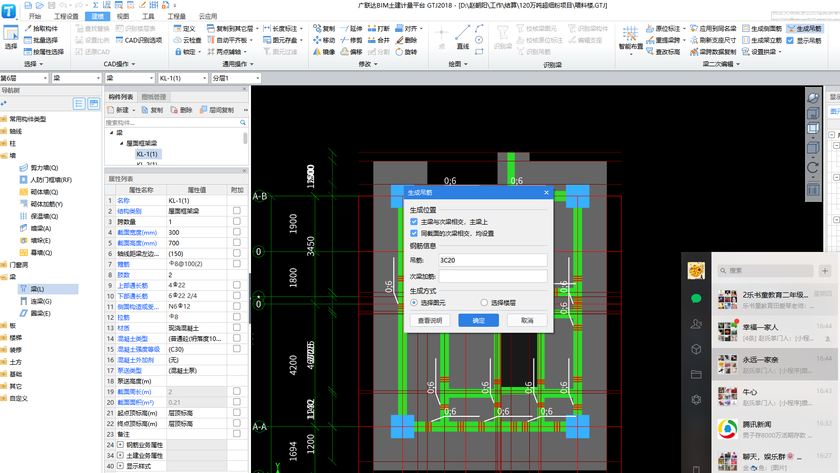This screenshot has width=840, height=473.
Task: Click the 次梁加筋 input field
Action: (x=493, y=276)
